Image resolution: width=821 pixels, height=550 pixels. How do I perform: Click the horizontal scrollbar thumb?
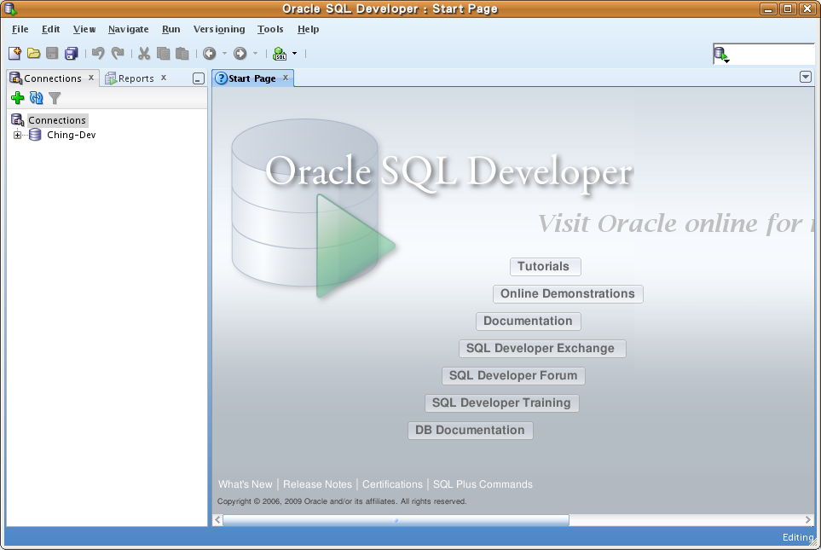click(x=396, y=520)
